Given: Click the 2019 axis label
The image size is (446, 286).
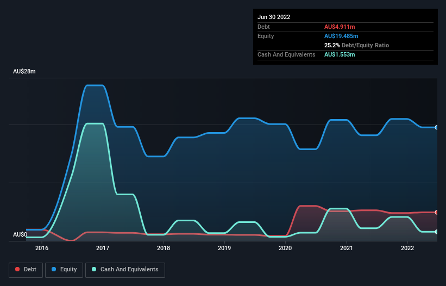Looking at the screenshot, I should click(224, 248).
